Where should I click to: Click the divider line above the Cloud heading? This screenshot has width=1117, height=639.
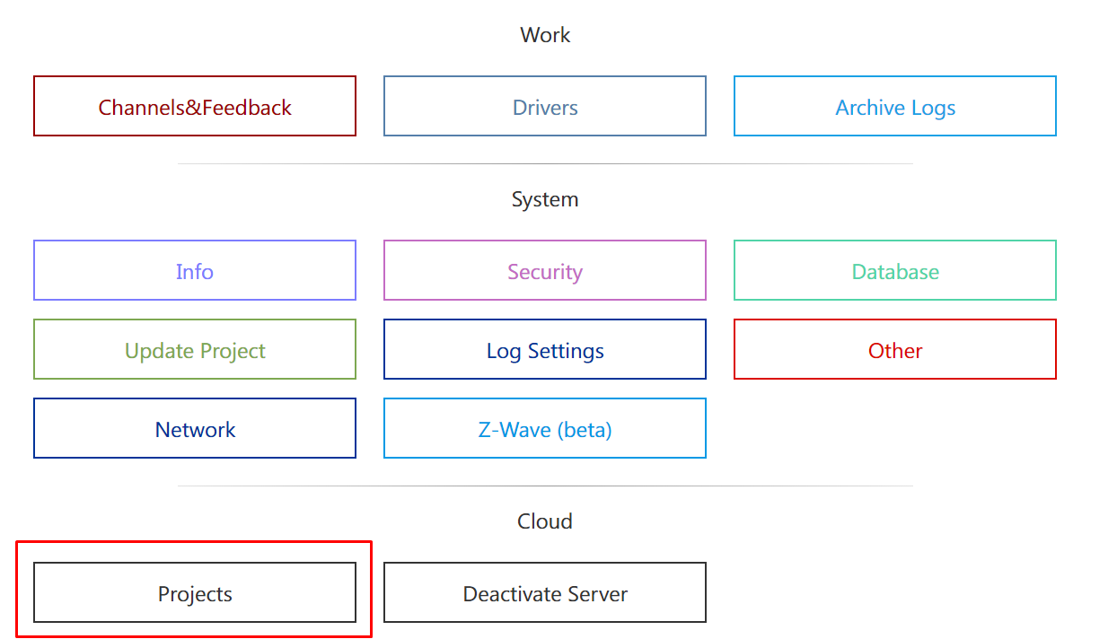pos(545,486)
